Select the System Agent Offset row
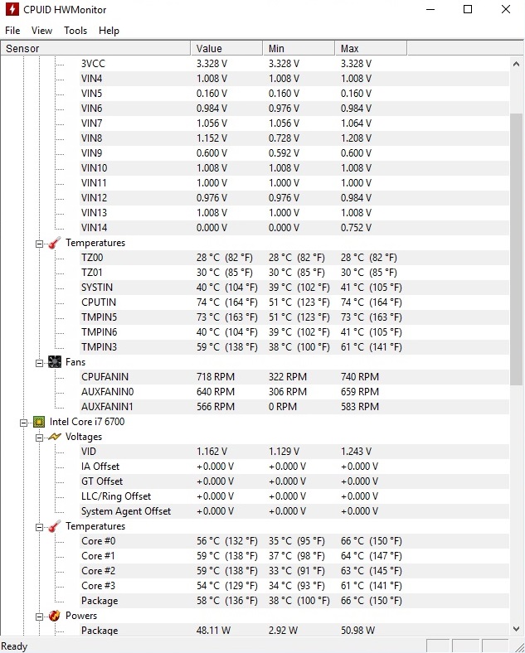Image resolution: width=525 pixels, height=653 pixels. (294, 511)
